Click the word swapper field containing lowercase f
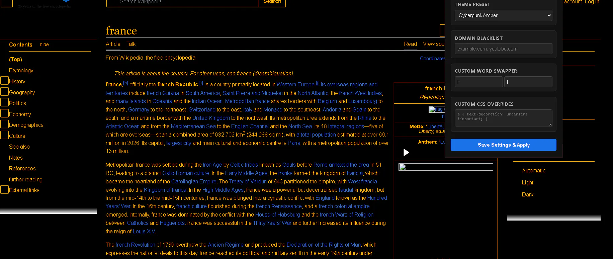The width and height of the screenshot is (613, 259). [x=528, y=82]
